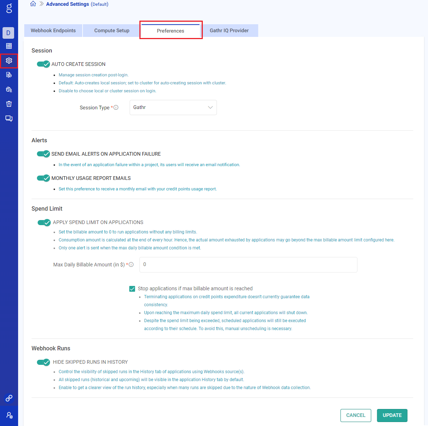Viewport: 428px width, 426px height.
Task: Click the chain link icon in sidebar
Action: (x=9, y=398)
